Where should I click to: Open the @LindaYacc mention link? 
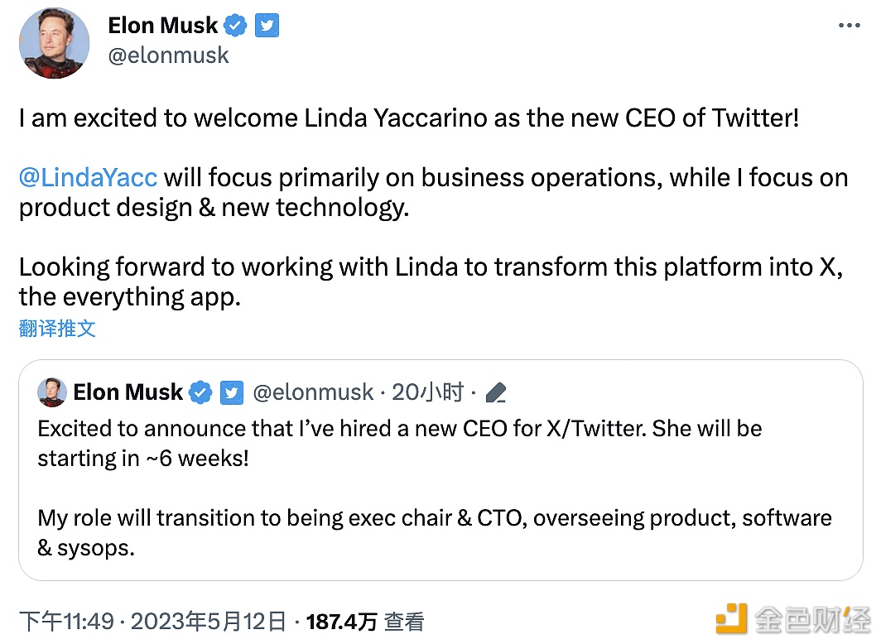(89, 177)
